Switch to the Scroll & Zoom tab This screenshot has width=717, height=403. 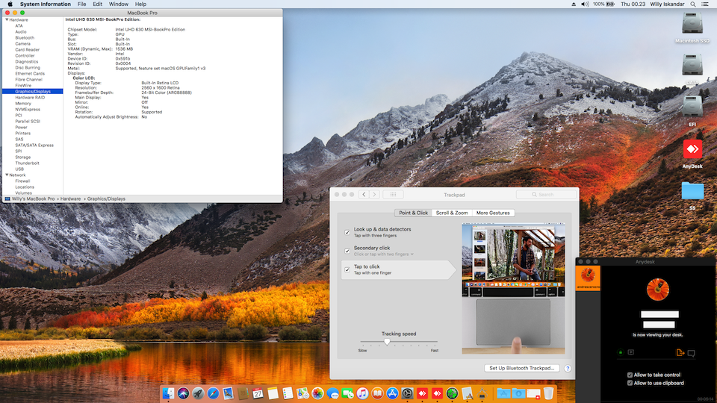click(452, 213)
